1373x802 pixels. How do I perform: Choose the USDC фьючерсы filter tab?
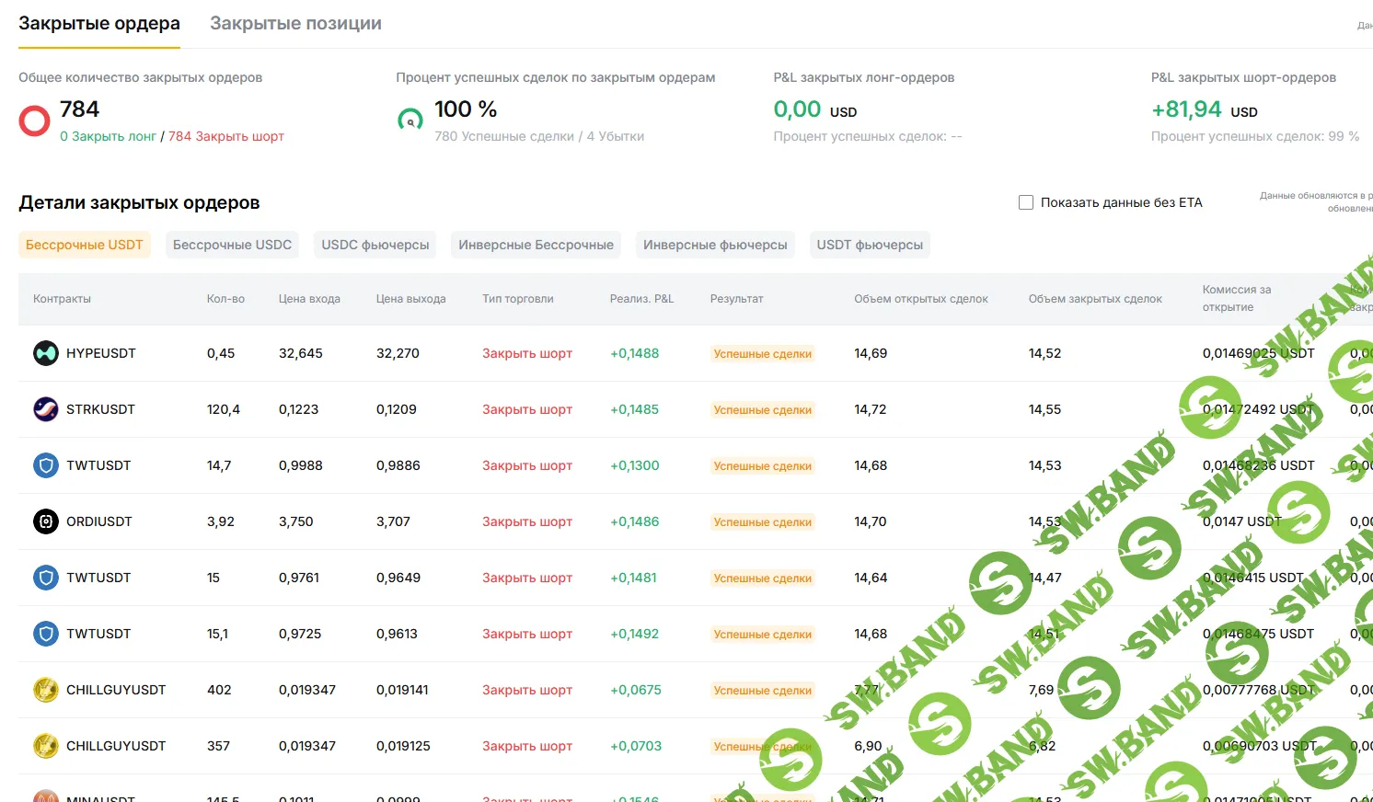pos(375,245)
